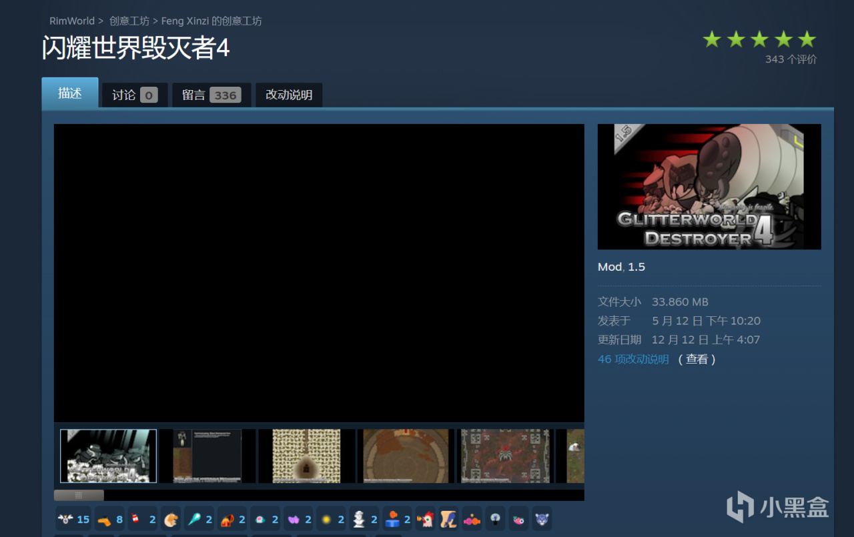Image resolution: width=854 pixels, height=537 pixels.
Task: Click the mod title 闪耀世界毁灭者4
Action: (x=135, y=48)
